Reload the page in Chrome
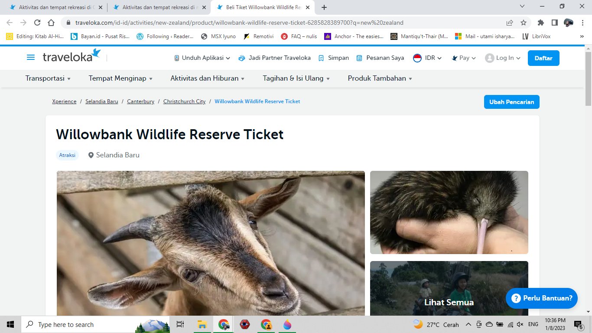The image size is (592, 333). point(37,23)
